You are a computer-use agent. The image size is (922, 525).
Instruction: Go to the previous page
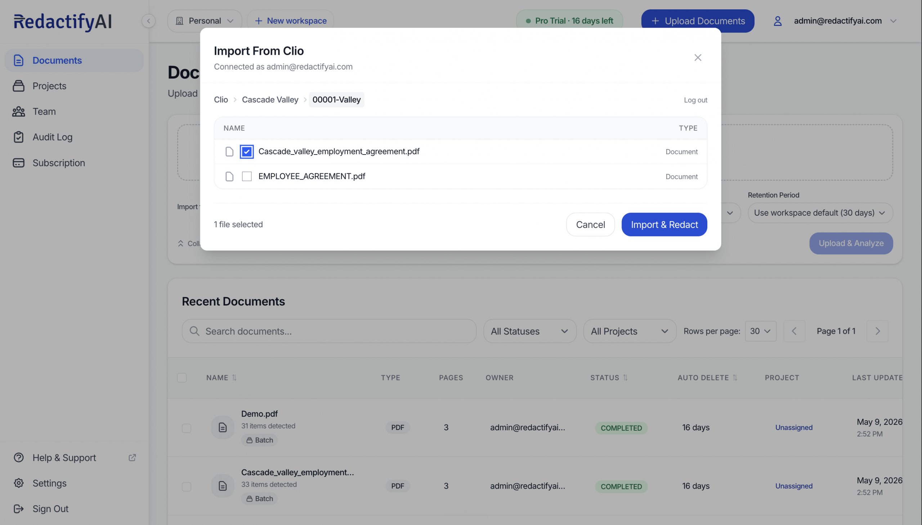tap(794, 331)
